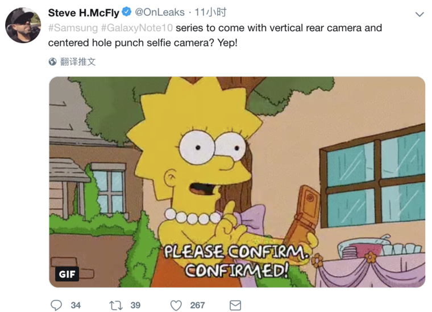Follow the #GalaxyNote10 hashtag
Viewport: 432px width, 312px height.
tap(137, 28)
